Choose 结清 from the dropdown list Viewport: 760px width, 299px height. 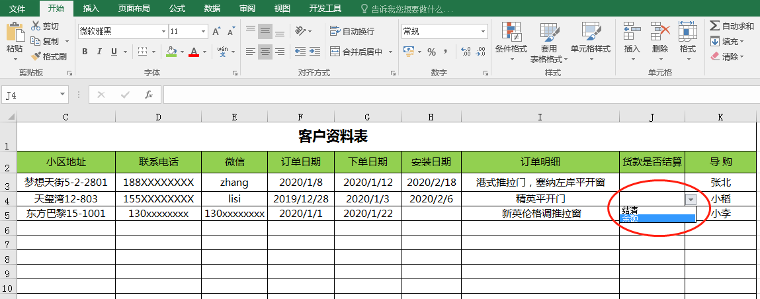(657, 210)
